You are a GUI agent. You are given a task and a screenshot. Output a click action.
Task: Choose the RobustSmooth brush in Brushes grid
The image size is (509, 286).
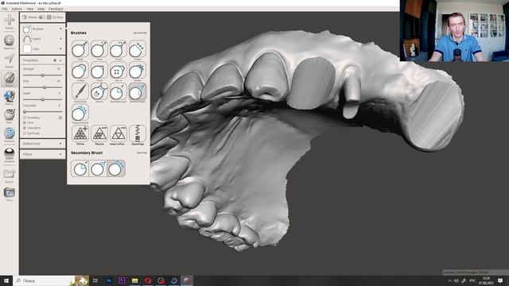pyautogui.click(x=80, y=113)
